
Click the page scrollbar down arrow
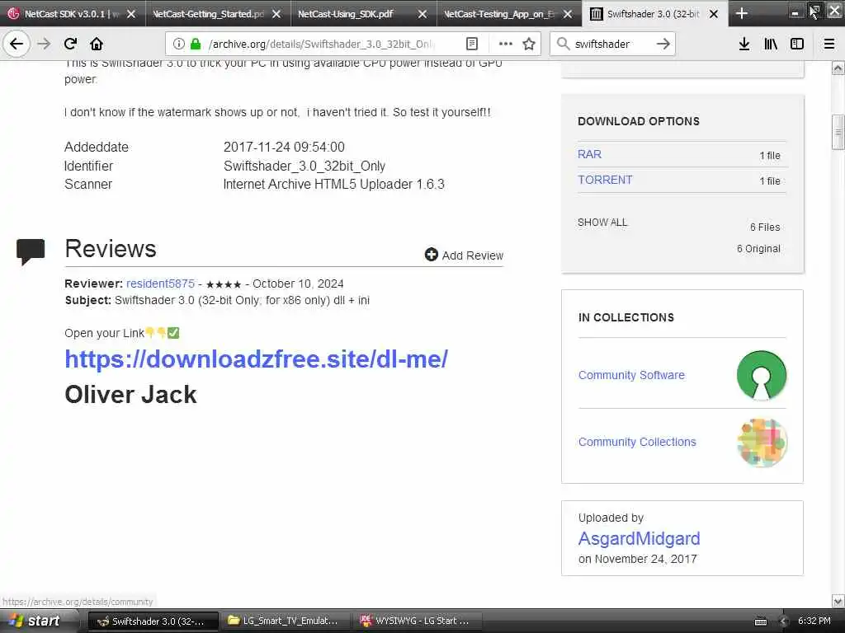click(838, 601)
